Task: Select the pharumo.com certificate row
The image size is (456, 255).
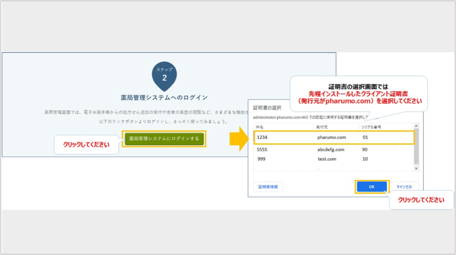Action: tap(333, 137)
